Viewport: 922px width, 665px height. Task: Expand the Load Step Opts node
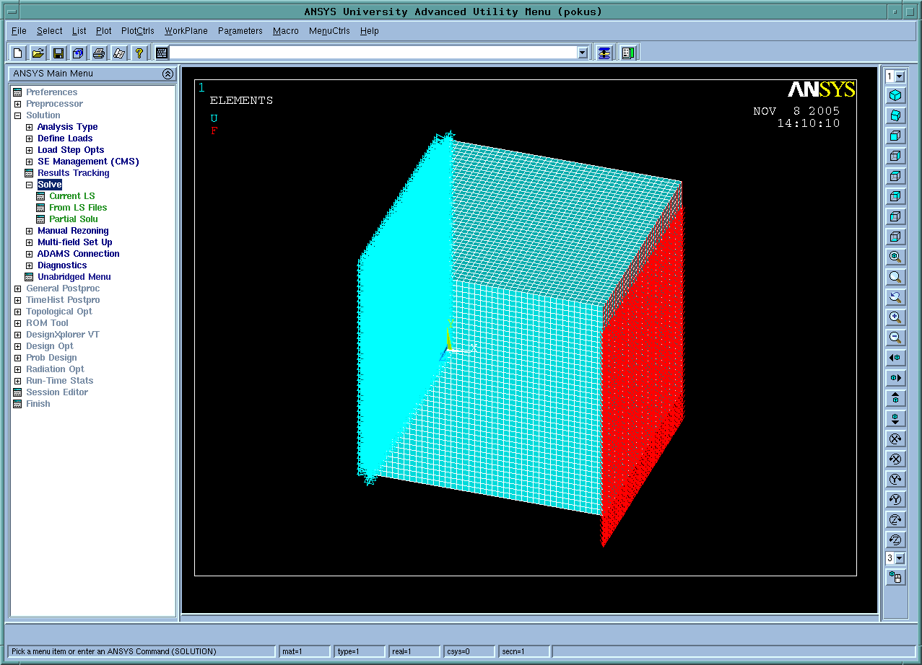click(29, 150)
